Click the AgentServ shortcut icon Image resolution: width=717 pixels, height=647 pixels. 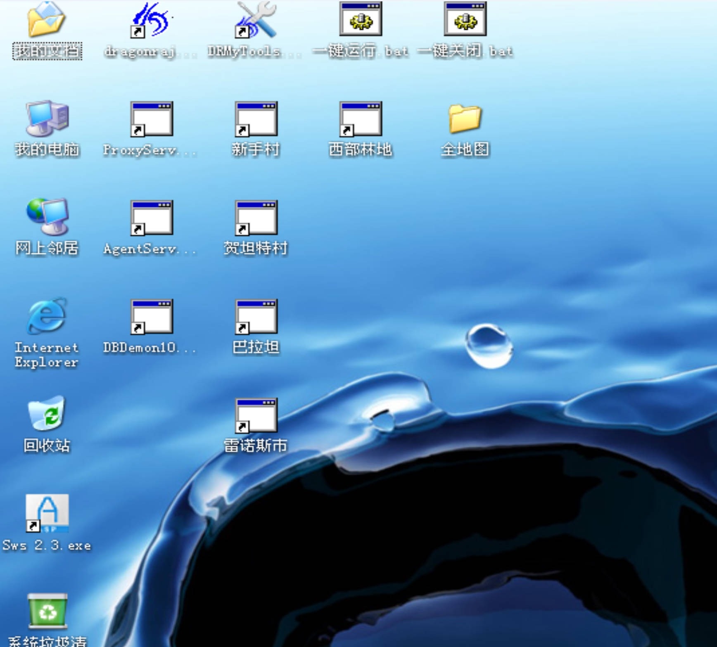pyautogui.click(x=151, y=218)
